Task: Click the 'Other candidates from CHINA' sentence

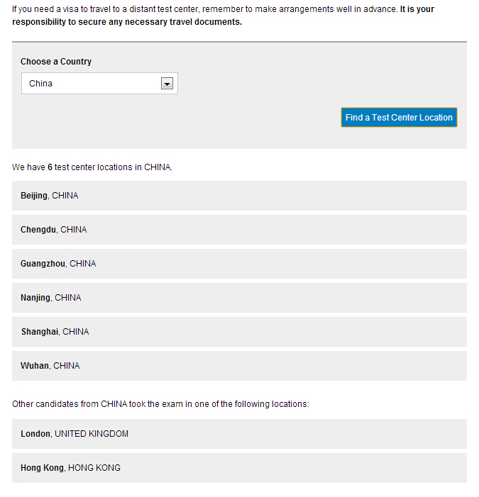Action: pyautogui.click(x=160, y=404)
